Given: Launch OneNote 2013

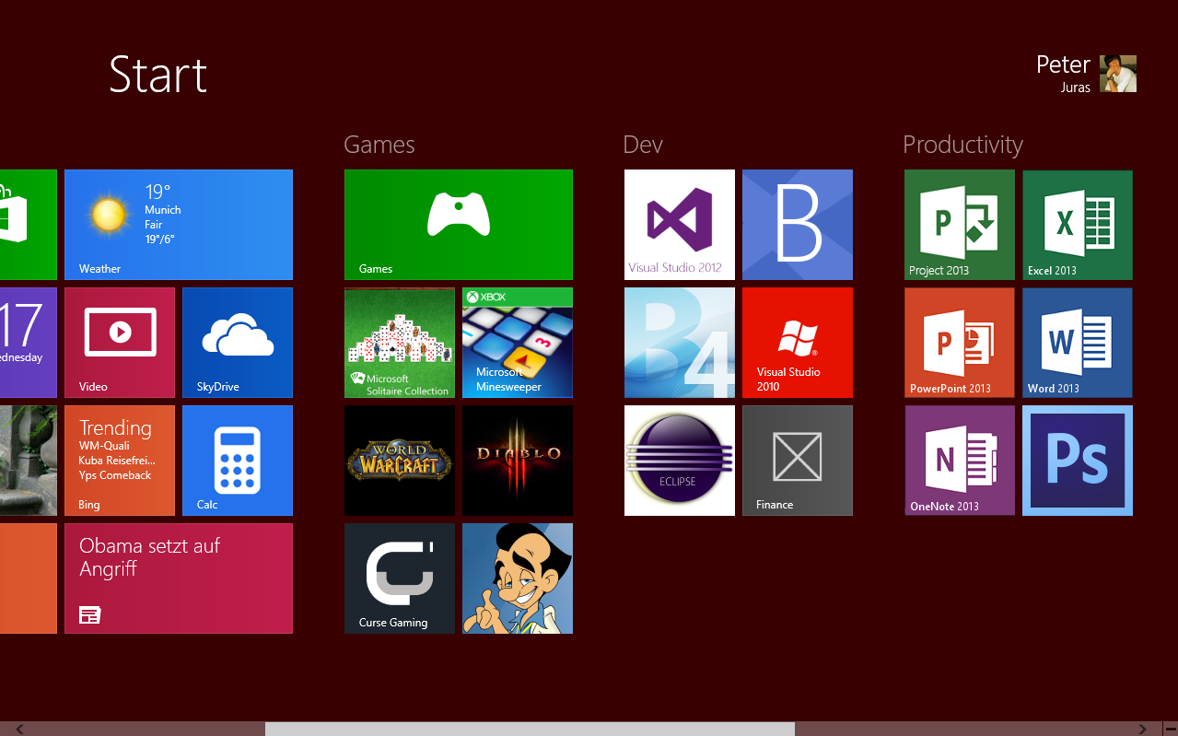Looking at the screenshot, I should point(960,461).
